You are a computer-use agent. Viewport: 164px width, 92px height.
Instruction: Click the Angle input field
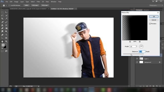click(x=133, y=47)
